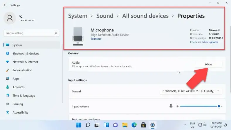Open the Chat app from the taskbar
The image size is (231, 130).
coord(115,125)
